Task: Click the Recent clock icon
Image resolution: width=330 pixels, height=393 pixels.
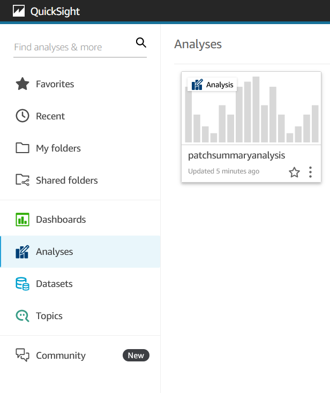Action: [x=22, y=116]
